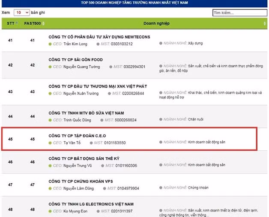The height and width of the screenshot is (217, 269).
Task: Sort by the FAST500 column header
Action: [34, 23]
